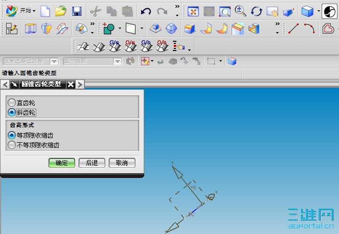339x234 pixels.
Task: Save the current part
Action: pyautogui.click(x=77, y=11)
